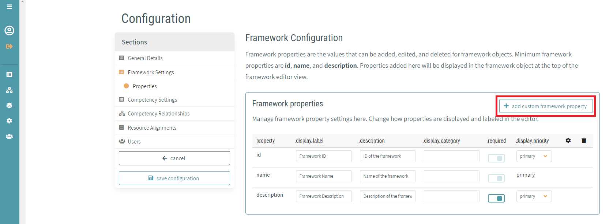
Task: Click the 'description' column header
Action: (372, 141)
